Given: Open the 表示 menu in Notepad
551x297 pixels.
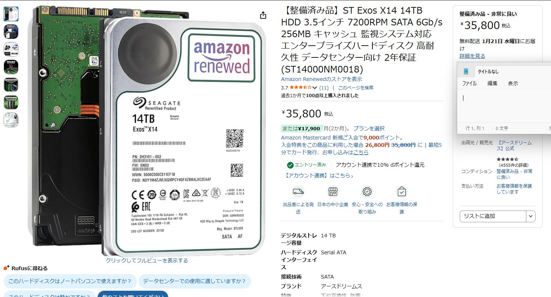Looking at the screenshot, I should (x=513, y=84).
